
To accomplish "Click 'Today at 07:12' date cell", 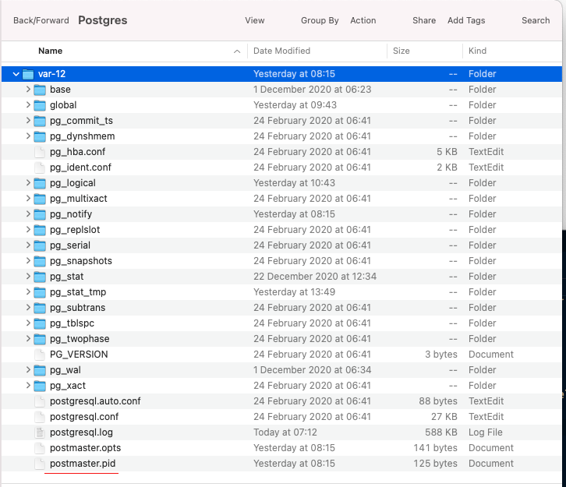I will [x=285, y=432].
